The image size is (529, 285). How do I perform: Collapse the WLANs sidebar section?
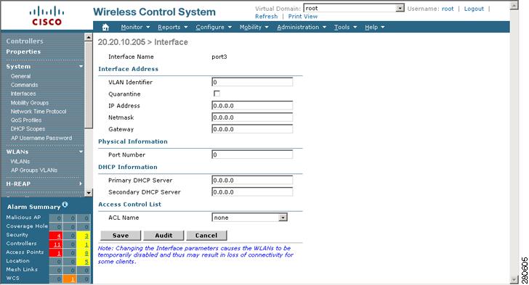(x=81, y=152)
